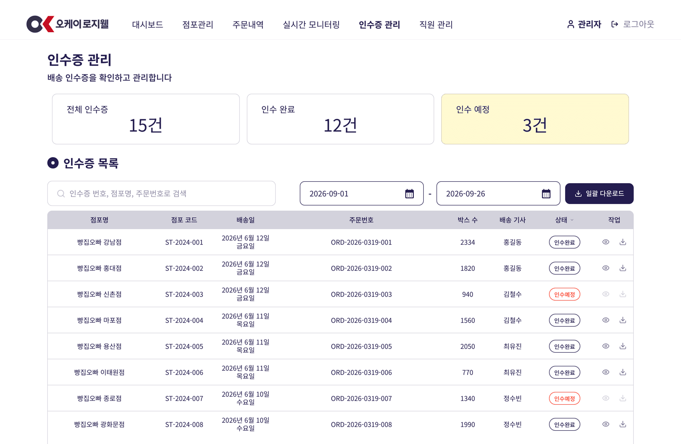Open calendar picker for end date 2026-09-26
This screenshot has width=681, height=444.
tap(546, 194)
